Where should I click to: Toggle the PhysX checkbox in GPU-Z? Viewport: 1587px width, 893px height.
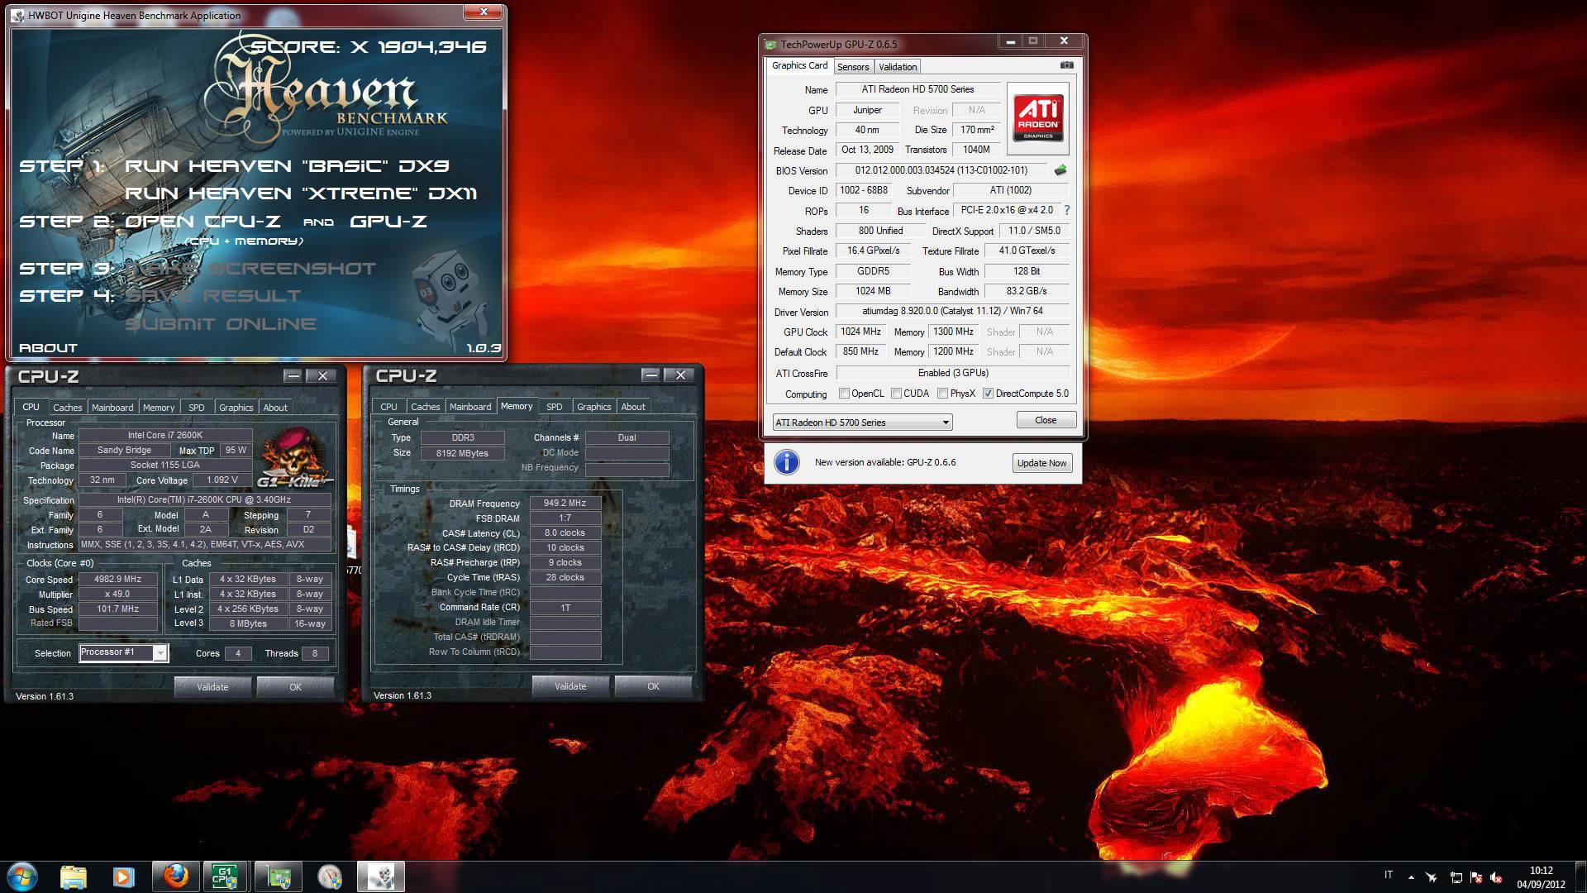tap(942, 394)
